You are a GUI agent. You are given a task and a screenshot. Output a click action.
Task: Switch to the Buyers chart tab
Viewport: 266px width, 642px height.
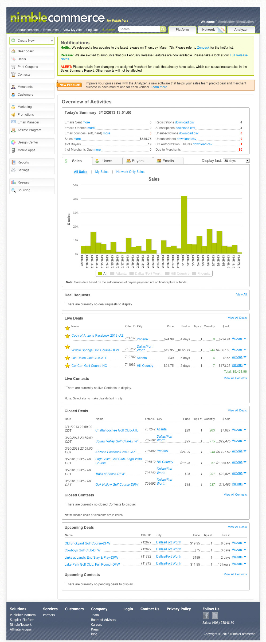[x=138, y=161]
